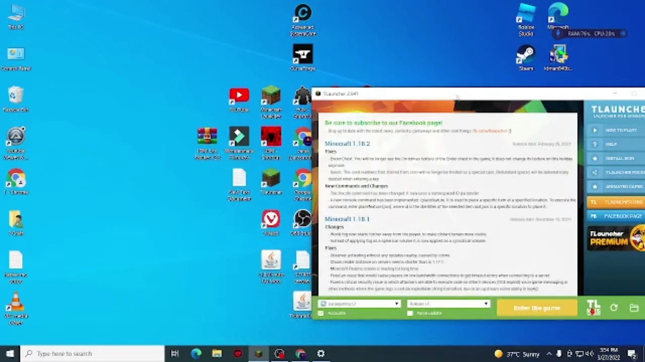Select the white text document desktop icon beside WinRAR
Screen dimensions: 645x362
[239, 185]
